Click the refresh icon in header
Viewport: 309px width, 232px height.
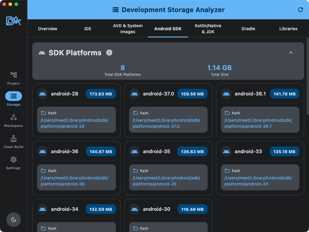coord(300,10)
